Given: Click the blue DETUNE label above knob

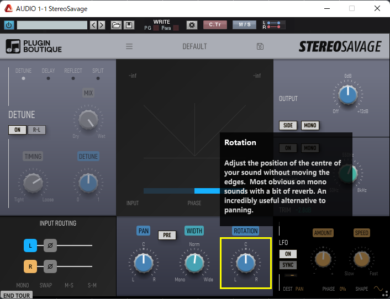Looking at the screenshot, I should point(88,157).
